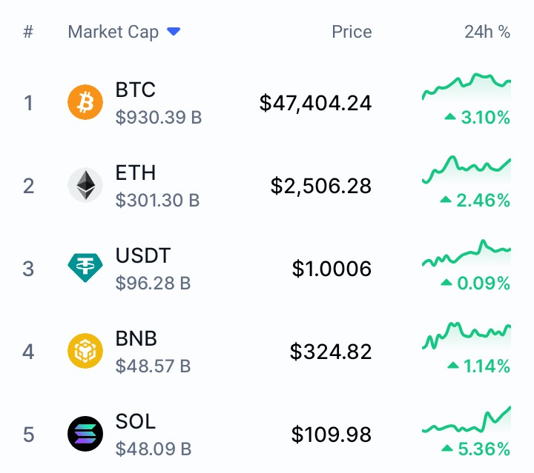
Task: Click the Tether USDT green logo
Action: [x=85, y=268]
